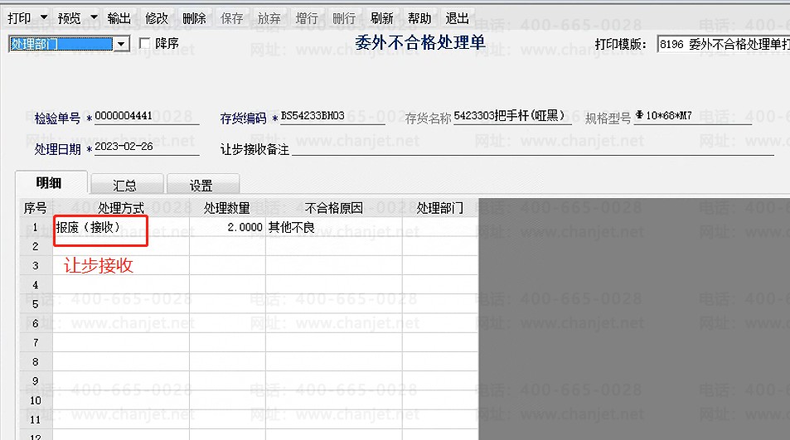Viewport: 790px width, 440px height.
Task: Open the 处理部门 sort field dropdown
Action: click(x=121, y=44)
